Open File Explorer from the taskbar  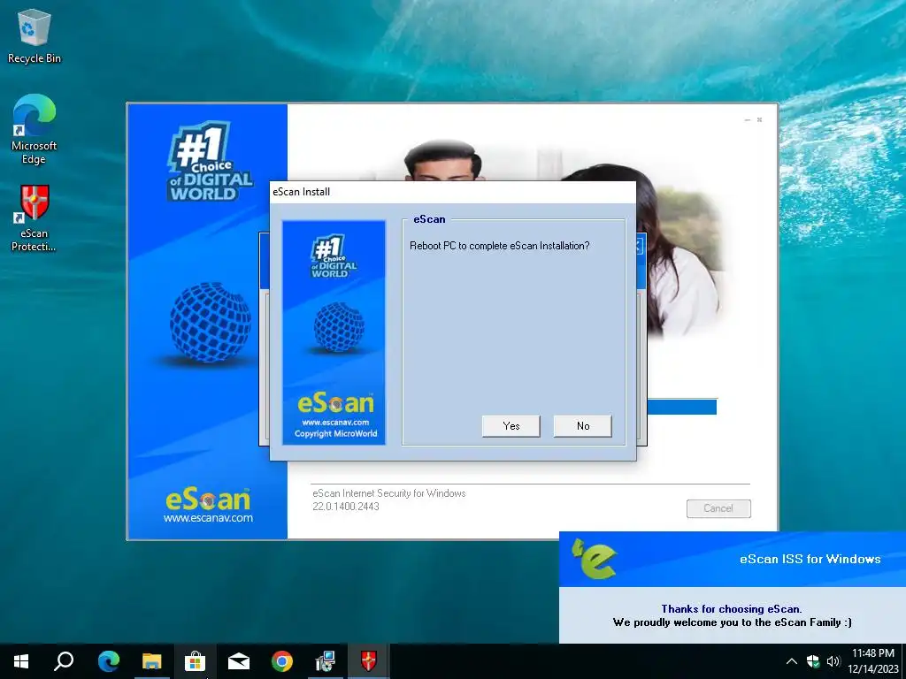151,661
